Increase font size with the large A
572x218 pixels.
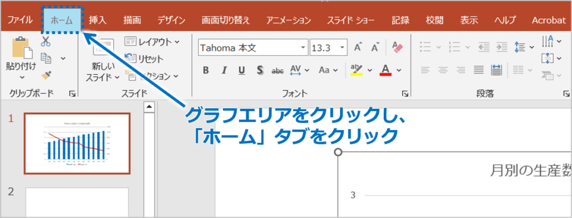pyautogui.click(x=358, y=47)
